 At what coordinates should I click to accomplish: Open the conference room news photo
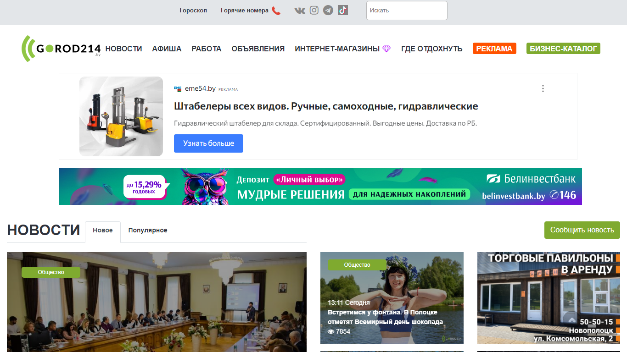point(157,302)
